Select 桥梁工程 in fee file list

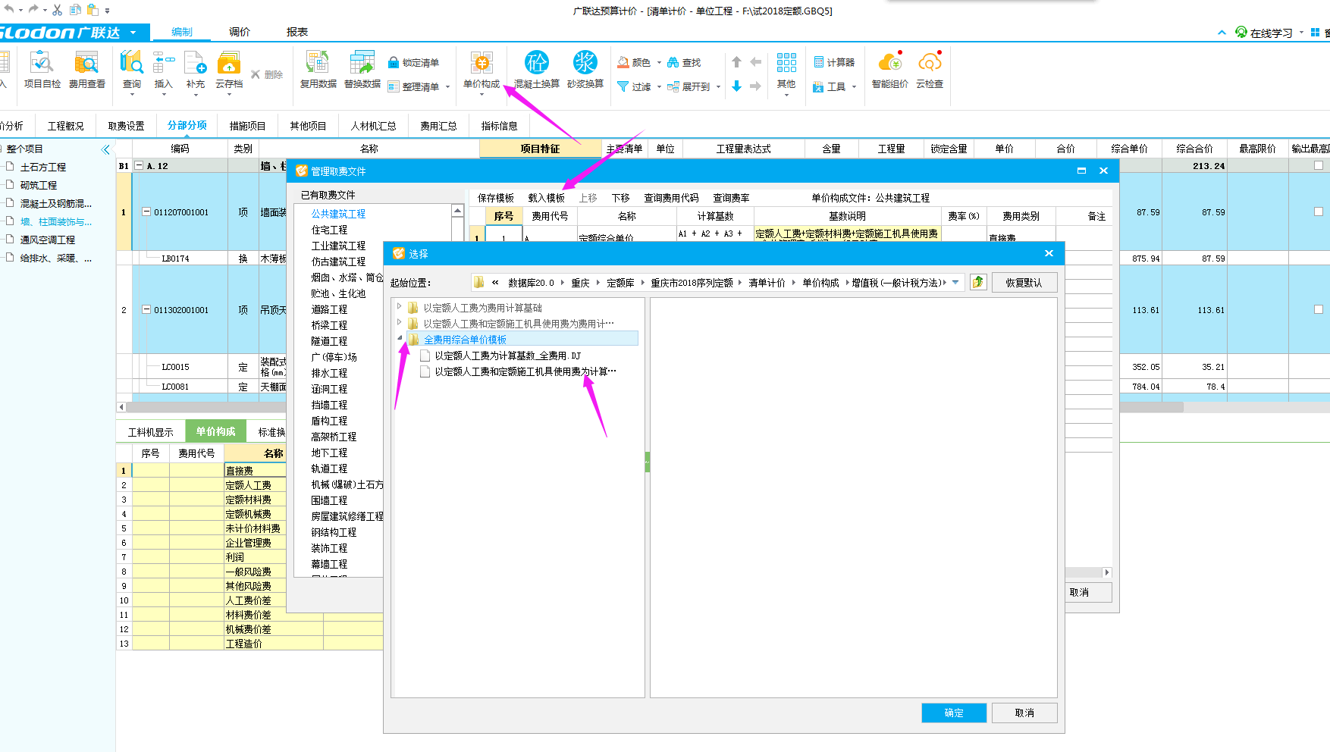[329, 325]
